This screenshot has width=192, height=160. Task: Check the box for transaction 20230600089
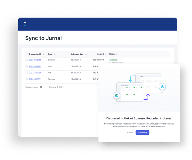coord(27,60)
